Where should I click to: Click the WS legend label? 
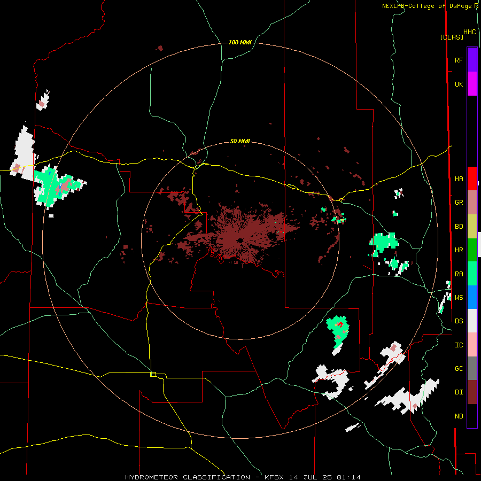459,297
